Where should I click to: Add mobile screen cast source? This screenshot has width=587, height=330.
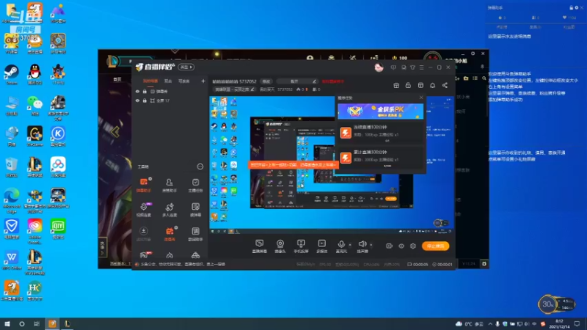click(301, 246)
